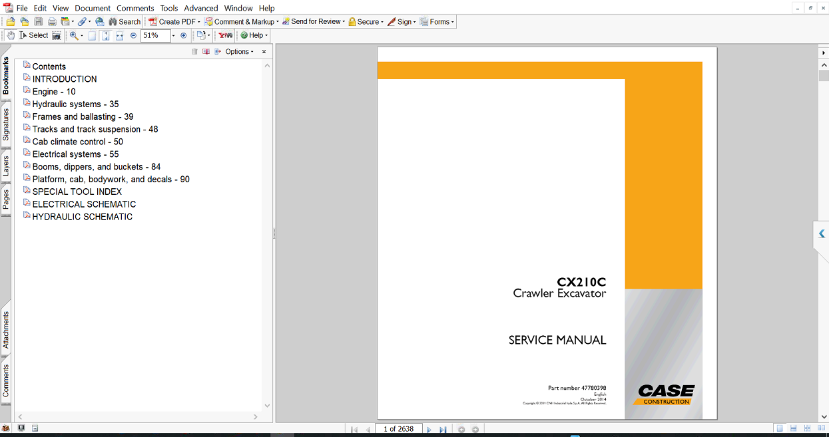Go to the next page arrow
This screenshot has width=829, height=437.
click(429, 430)
